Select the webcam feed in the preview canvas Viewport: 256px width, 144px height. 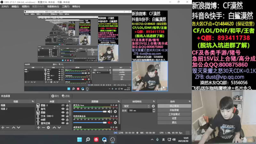tap(150, 76)
